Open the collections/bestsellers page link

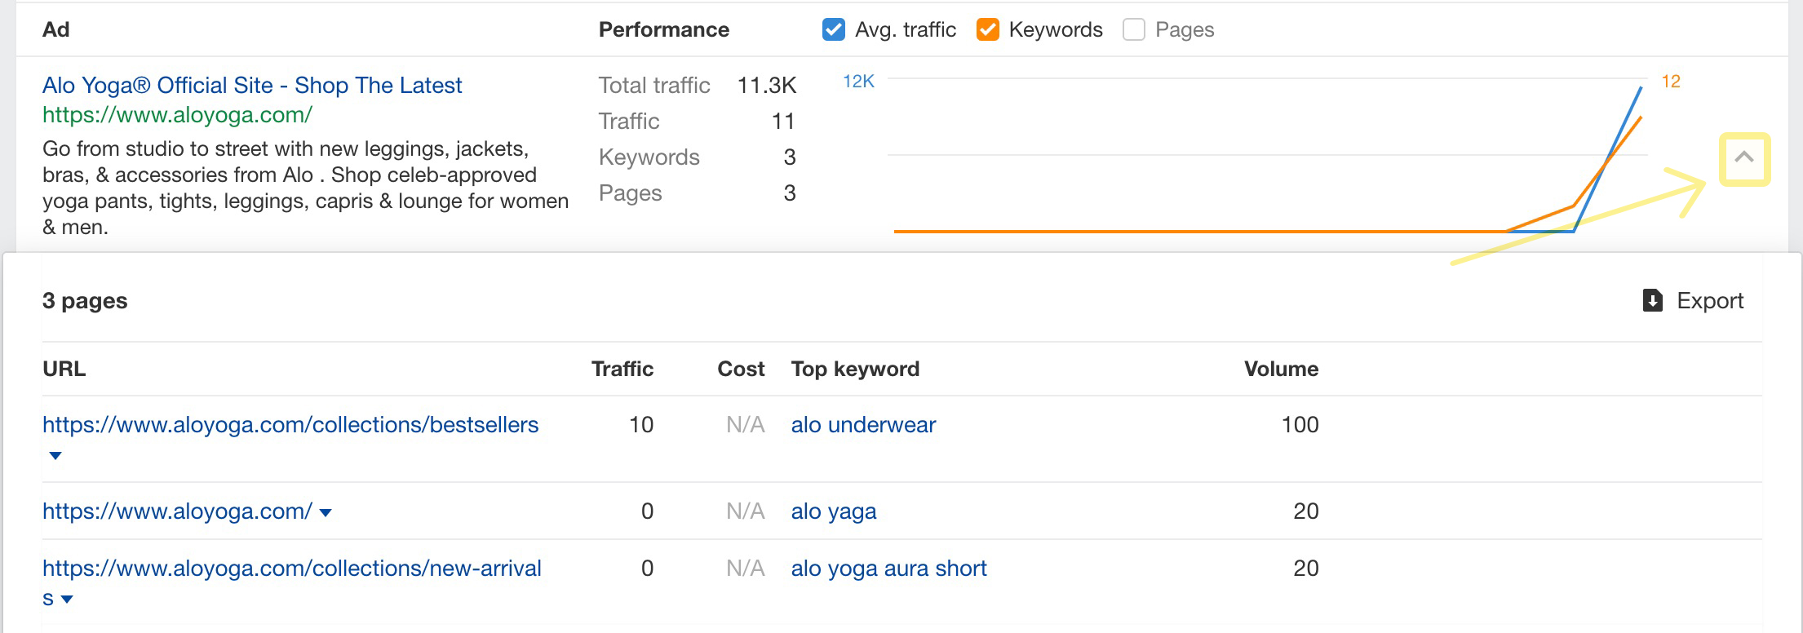tap(290, 425)
